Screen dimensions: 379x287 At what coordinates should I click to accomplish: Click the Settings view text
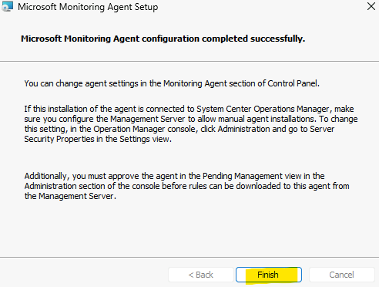(145, 139)
